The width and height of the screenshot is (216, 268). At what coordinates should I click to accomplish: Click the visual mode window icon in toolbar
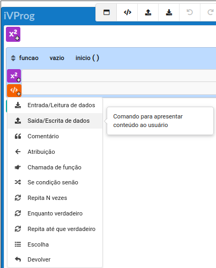(106, 12)
